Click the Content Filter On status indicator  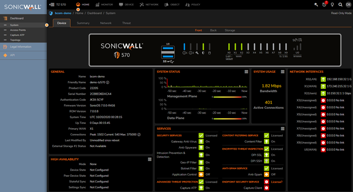266,141
